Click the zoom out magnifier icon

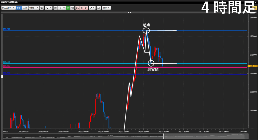click(60, 8)
